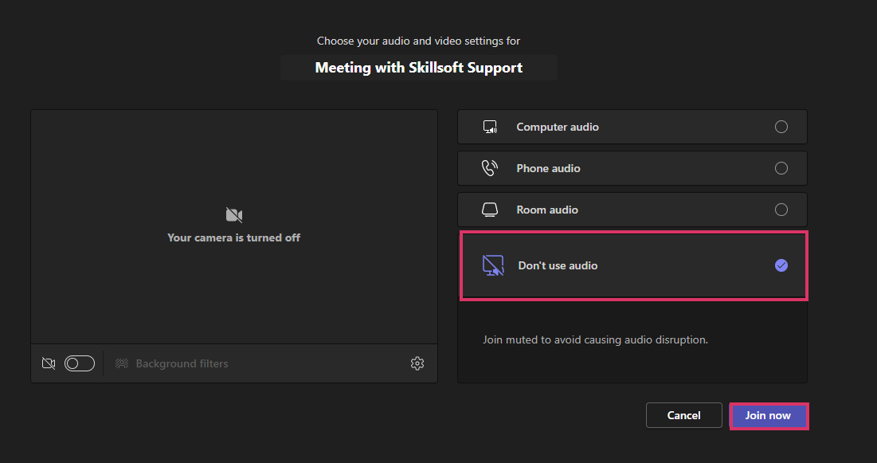
Task: Cancel joining the meeting
Action: (x=683, y=414)
